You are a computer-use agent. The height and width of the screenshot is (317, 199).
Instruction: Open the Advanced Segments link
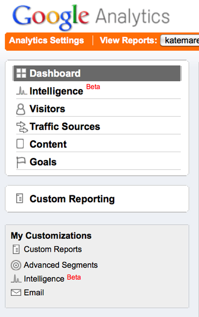61,265
